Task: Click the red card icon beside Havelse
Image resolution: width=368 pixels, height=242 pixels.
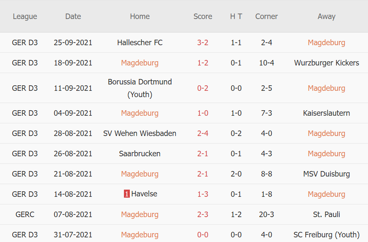Action: click(126, 194)
